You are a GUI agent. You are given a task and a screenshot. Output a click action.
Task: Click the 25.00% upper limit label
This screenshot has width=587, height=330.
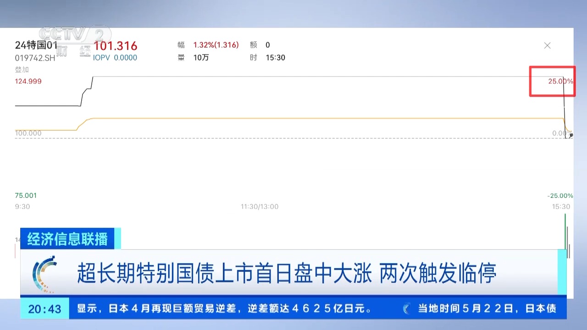[x=560, y=81]
